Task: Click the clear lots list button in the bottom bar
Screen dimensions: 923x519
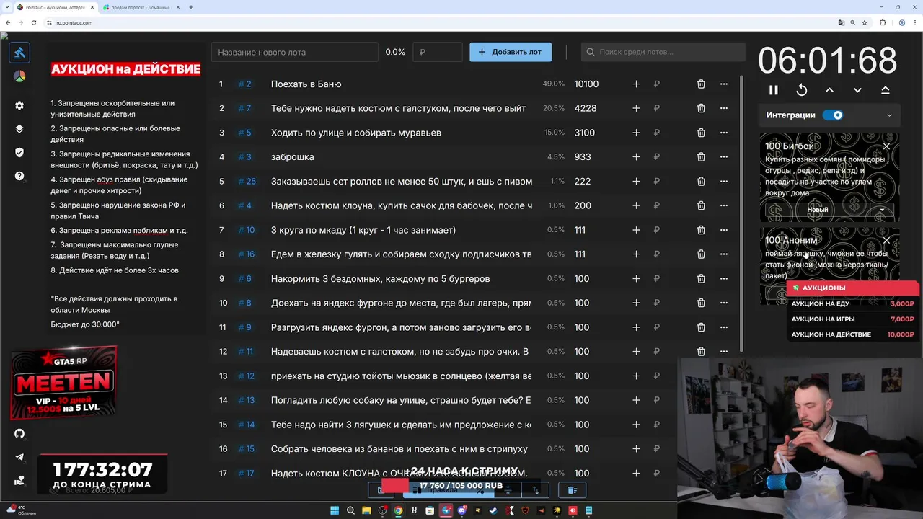Action: [x=573, y=490]
